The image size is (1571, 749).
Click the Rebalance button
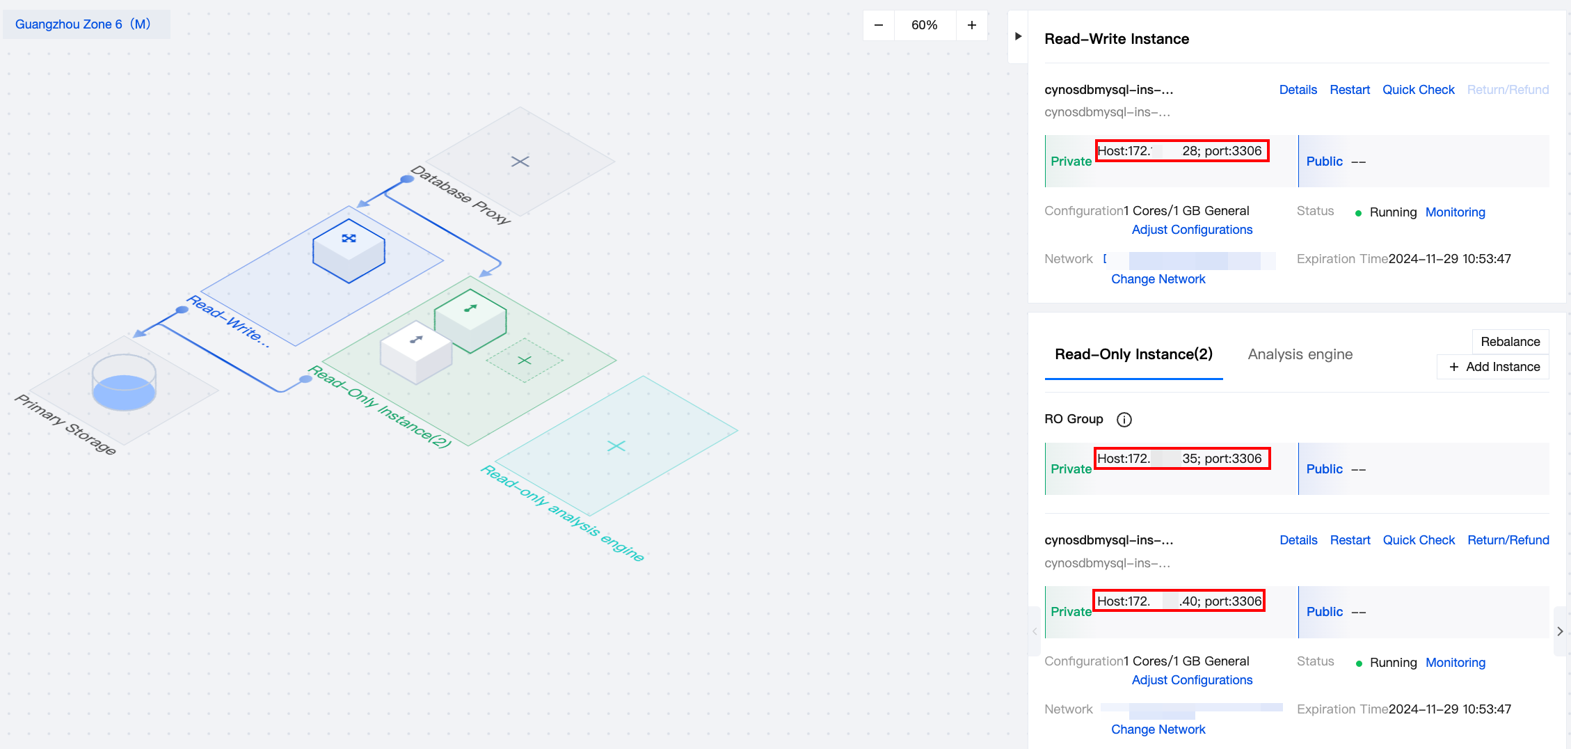(1510, 342)
